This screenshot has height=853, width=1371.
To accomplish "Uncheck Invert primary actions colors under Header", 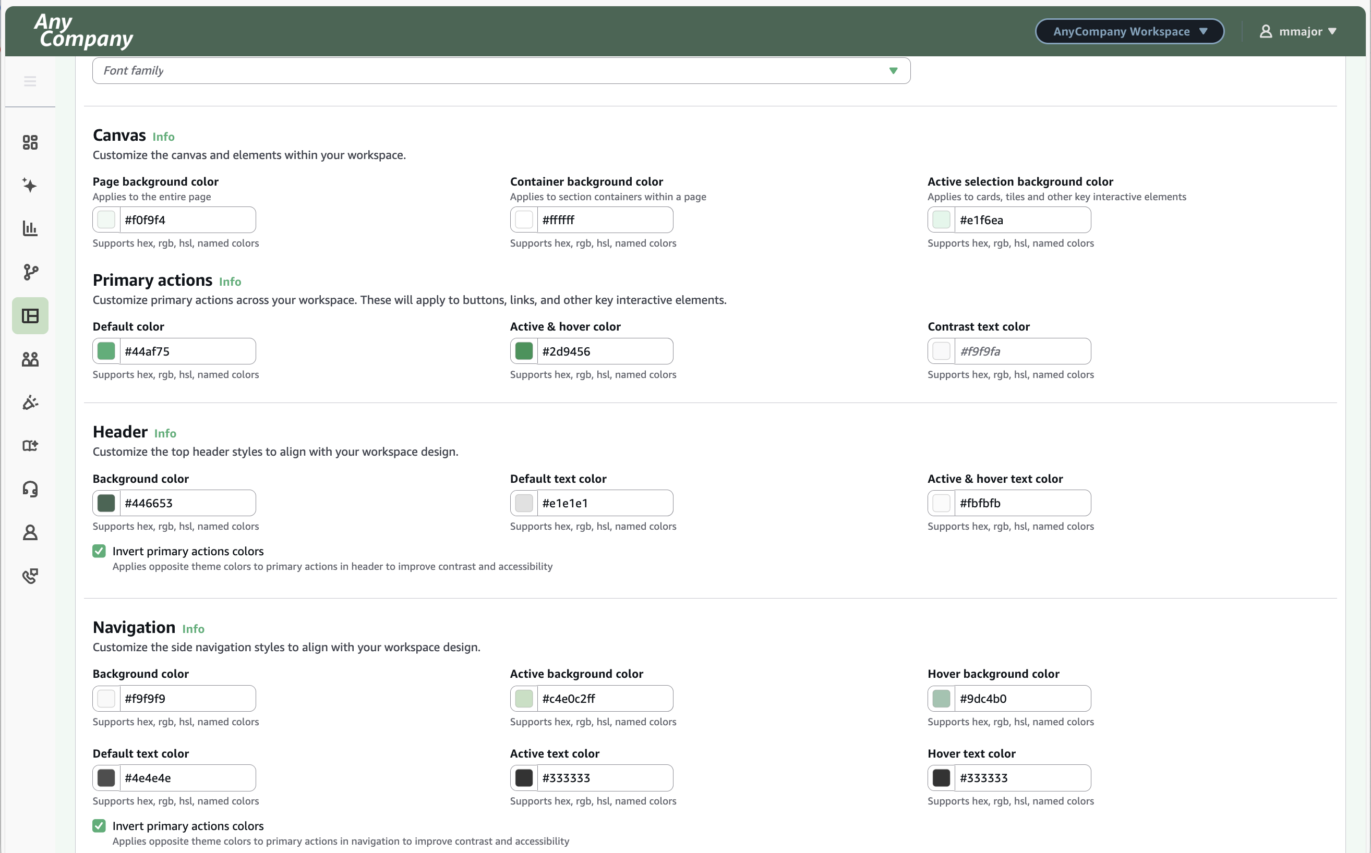I will [99, 551].
